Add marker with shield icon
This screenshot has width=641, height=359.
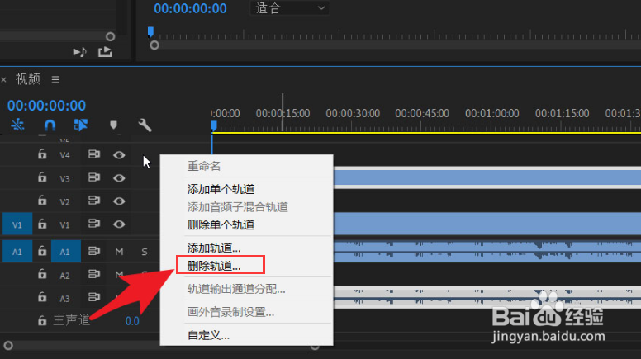click(113, 125)
